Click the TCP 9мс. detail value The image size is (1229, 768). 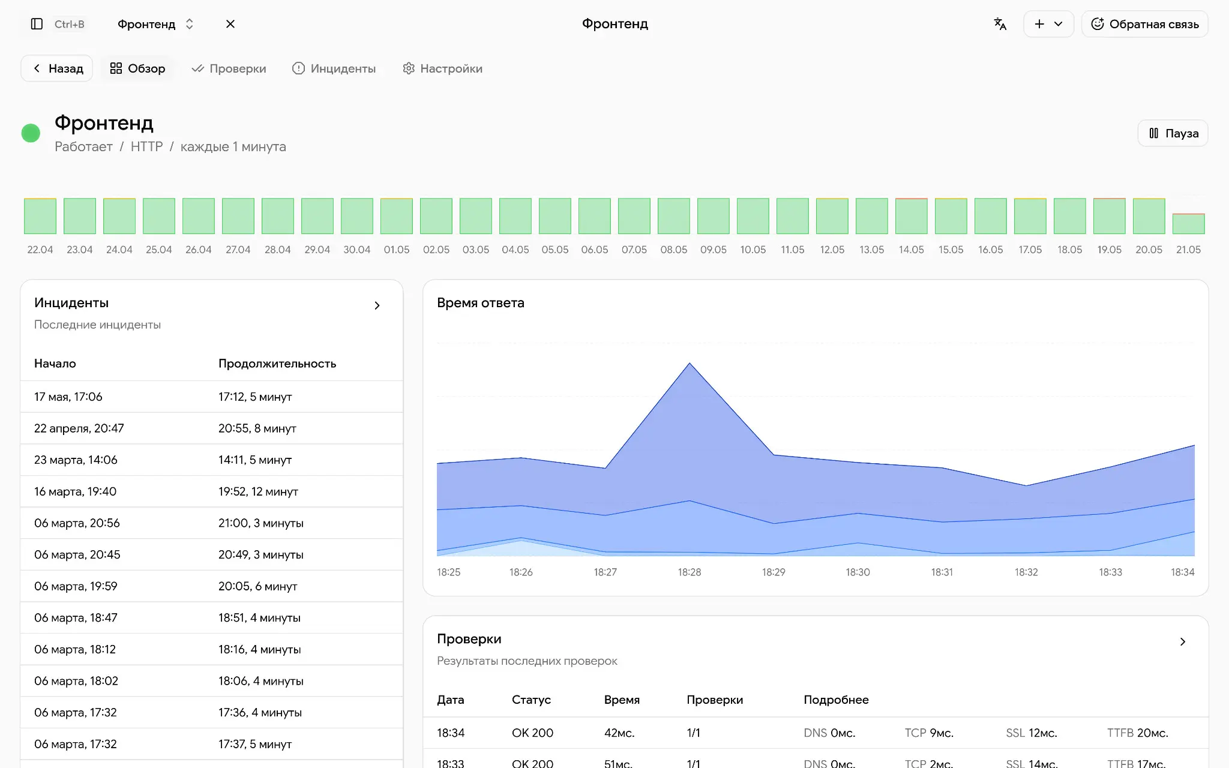(929, 733)
